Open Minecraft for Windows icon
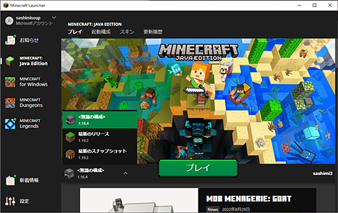Image resolution: width=338 pixels, height=213 pixels. point(10,82)
